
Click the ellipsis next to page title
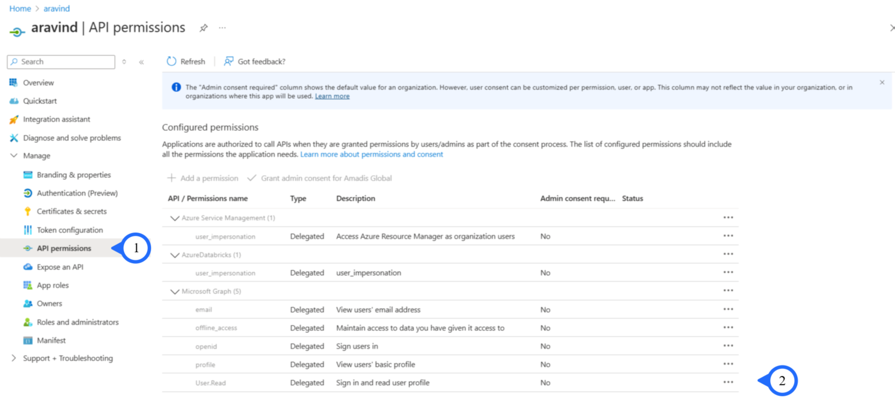222,28
